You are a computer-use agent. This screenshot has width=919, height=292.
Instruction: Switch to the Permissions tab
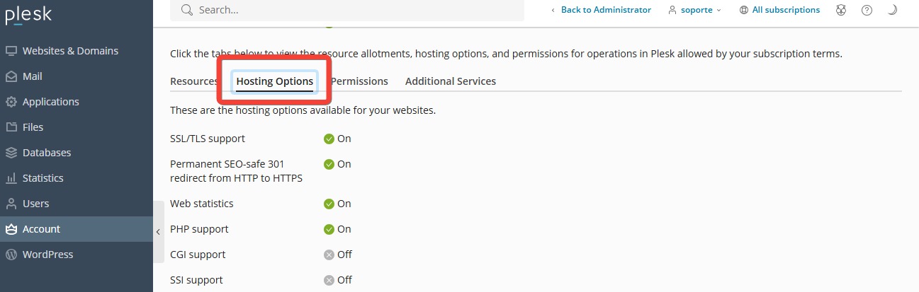click(359, 81)
